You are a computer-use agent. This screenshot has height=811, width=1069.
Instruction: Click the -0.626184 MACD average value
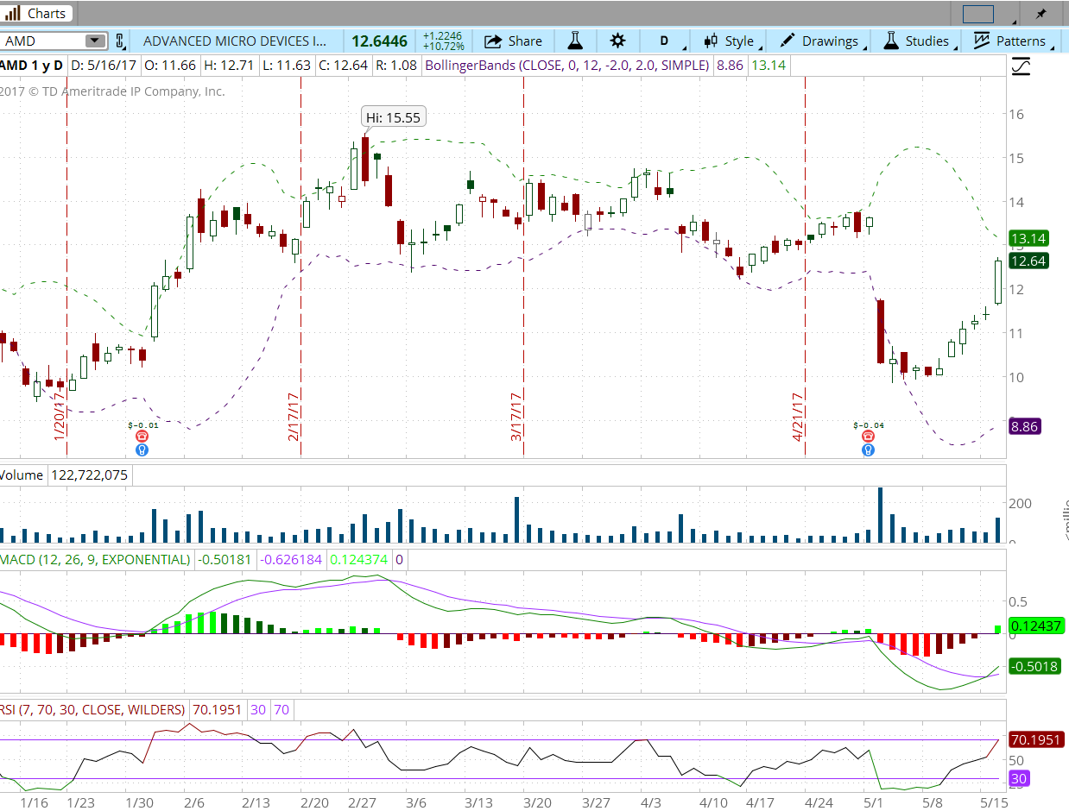(291, 559)
